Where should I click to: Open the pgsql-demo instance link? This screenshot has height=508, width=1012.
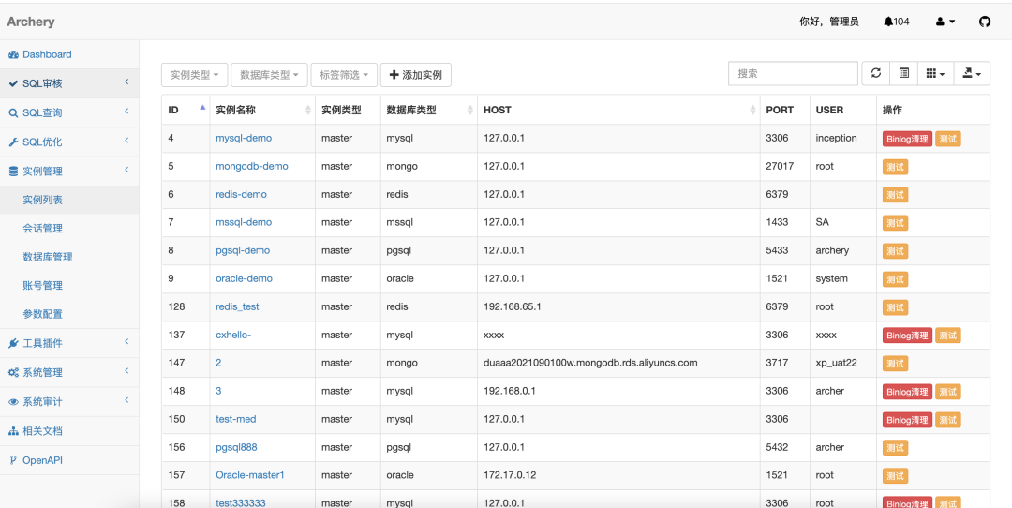tap(243, 250)
